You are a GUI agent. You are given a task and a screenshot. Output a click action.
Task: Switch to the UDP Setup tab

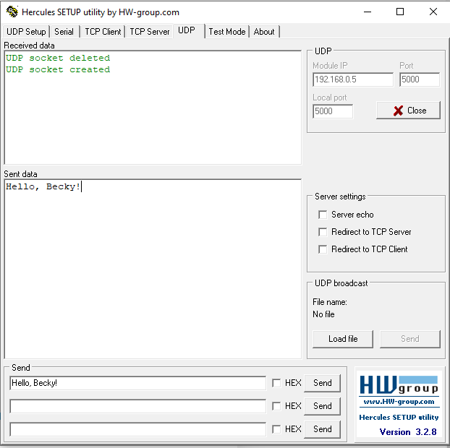pyautogui.click(x=26, y=32)
